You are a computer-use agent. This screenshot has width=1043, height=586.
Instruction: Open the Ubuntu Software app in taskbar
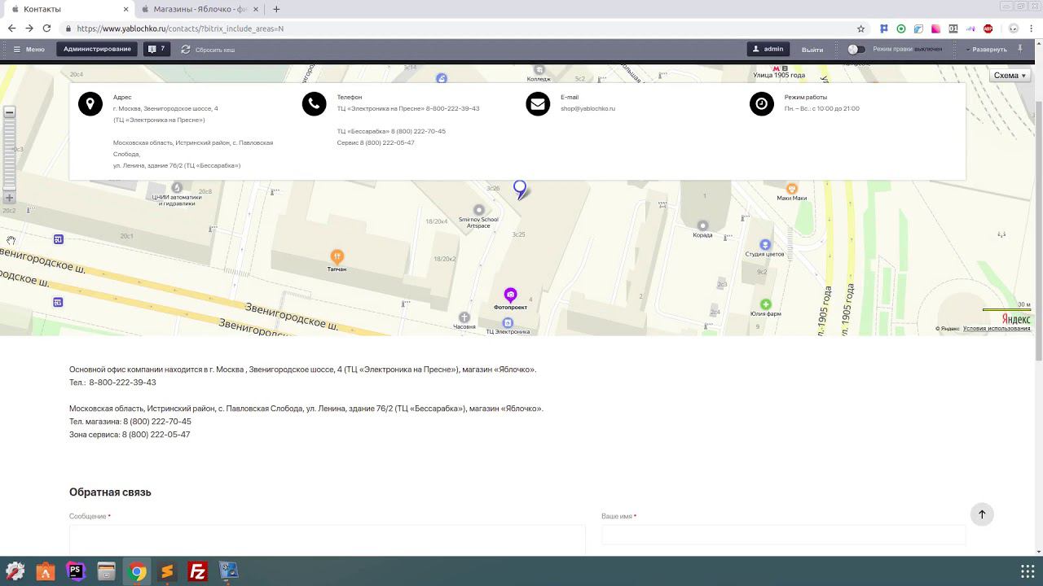[x=46, y=571]
